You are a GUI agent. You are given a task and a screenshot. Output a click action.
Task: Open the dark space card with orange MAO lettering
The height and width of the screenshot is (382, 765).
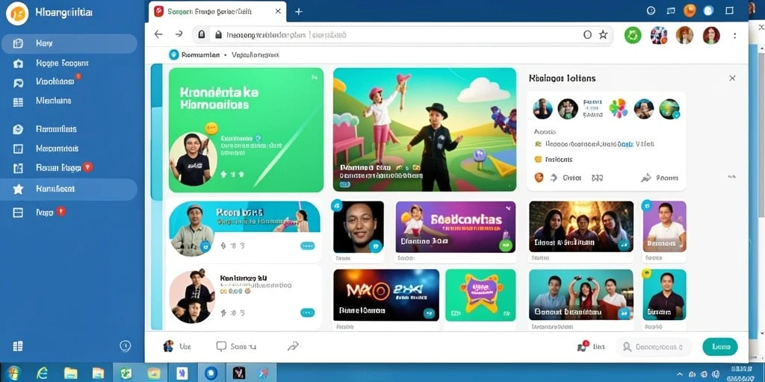pos(386,295)
